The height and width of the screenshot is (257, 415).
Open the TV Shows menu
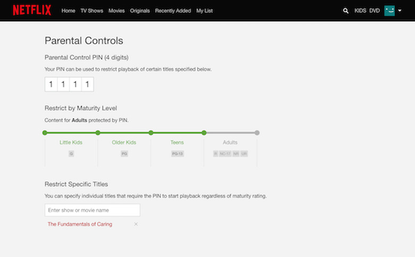coord(92,11)
